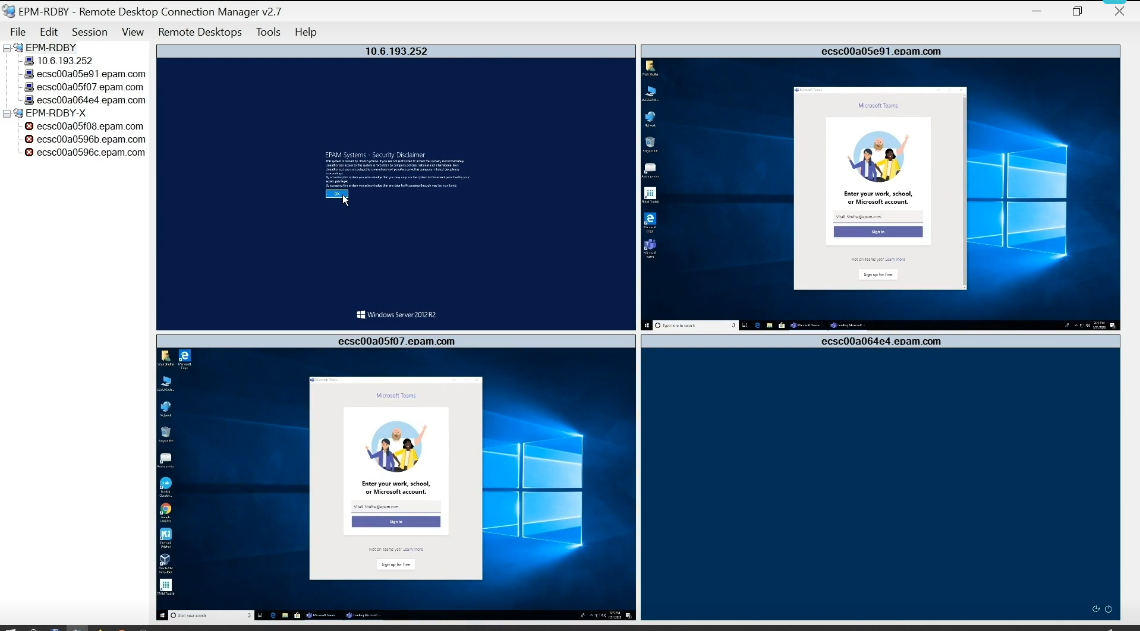Screen dimensions: 1140x631
Task: Open Oracle VM VirtualBox on ecsc00a05f07 desktop
Action: pyautogui.click(x=166, y=563)
